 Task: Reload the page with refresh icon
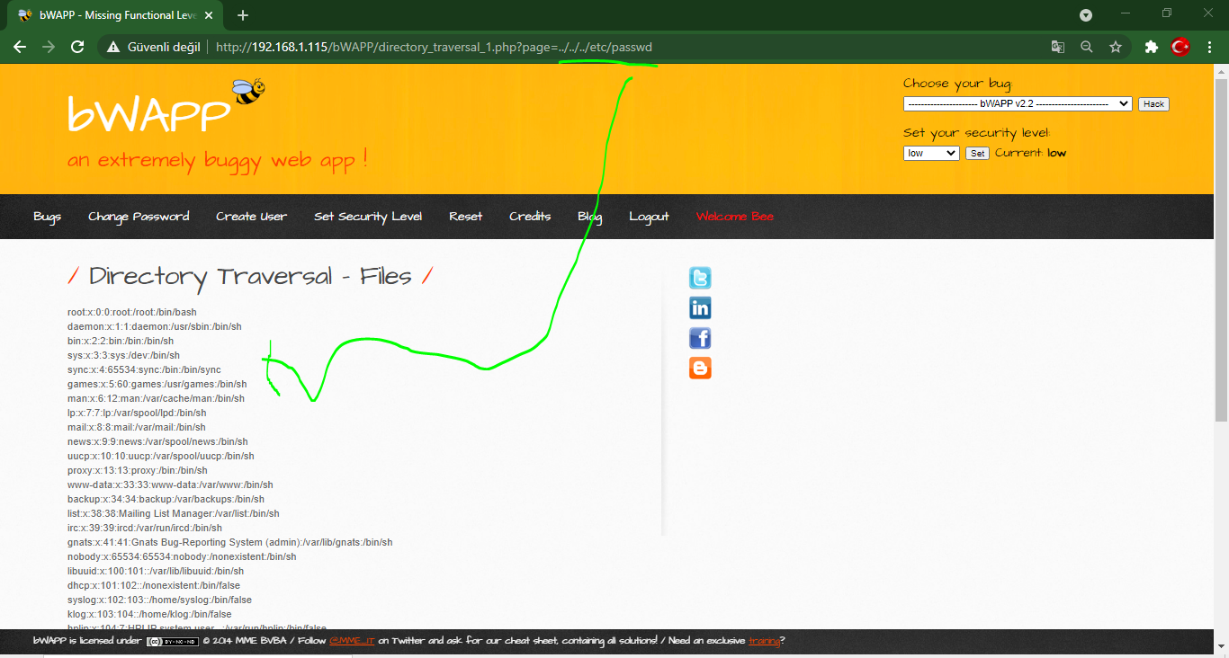77,47
